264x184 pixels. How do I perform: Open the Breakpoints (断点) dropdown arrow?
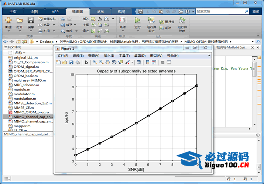(123, 31)
